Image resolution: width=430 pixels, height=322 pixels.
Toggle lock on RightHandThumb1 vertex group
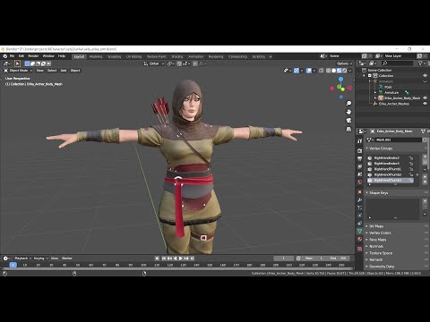[411, 169]
